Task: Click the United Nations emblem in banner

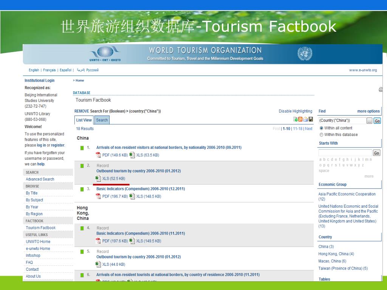Action: pyautogui.click(x=305, y=54)
